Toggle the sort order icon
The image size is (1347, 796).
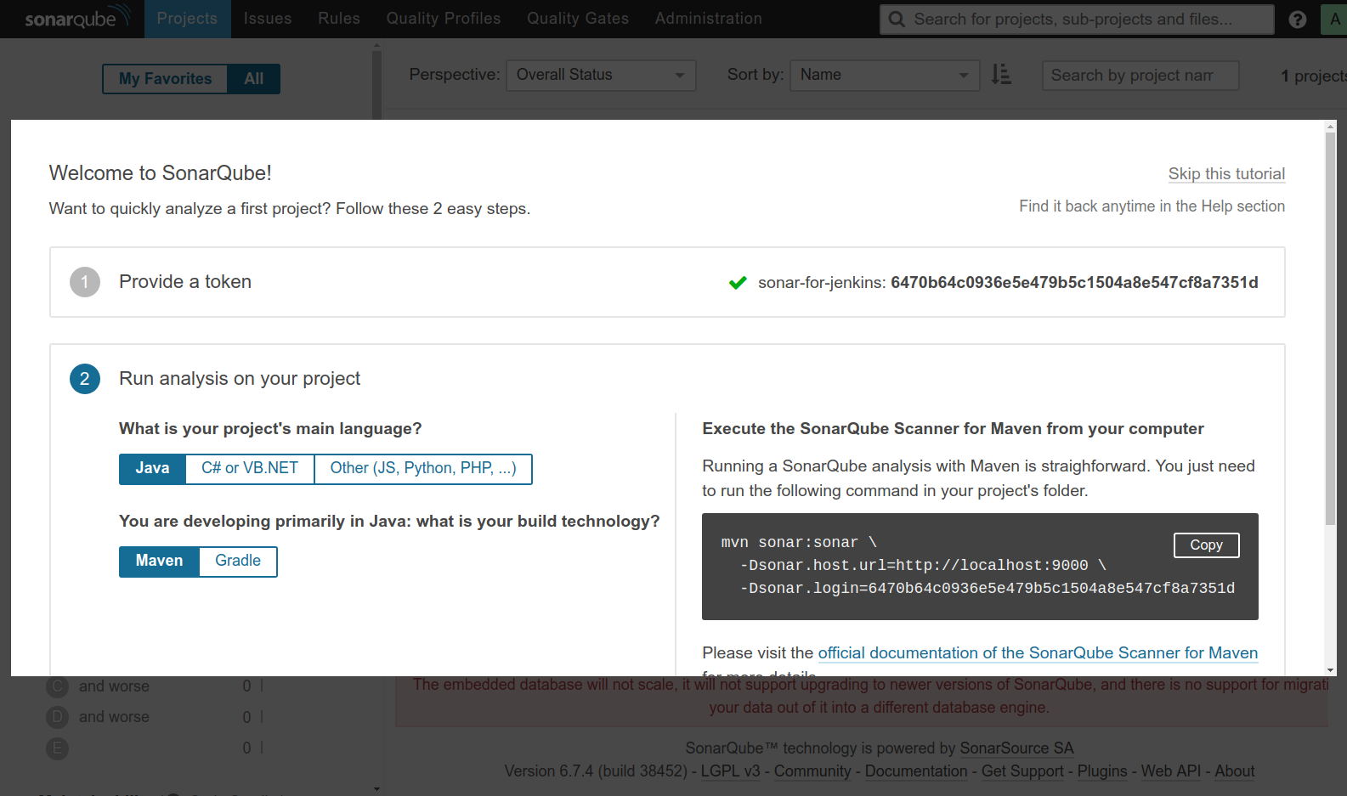(1001, 75)
